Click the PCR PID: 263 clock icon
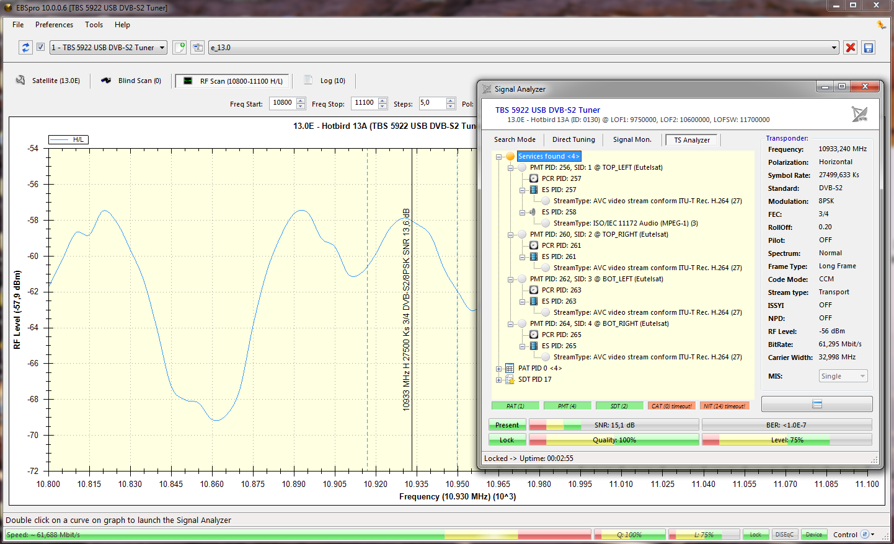The width and height of the screenshot is (894, 544). pyautogui.click(x=534, y=290)
